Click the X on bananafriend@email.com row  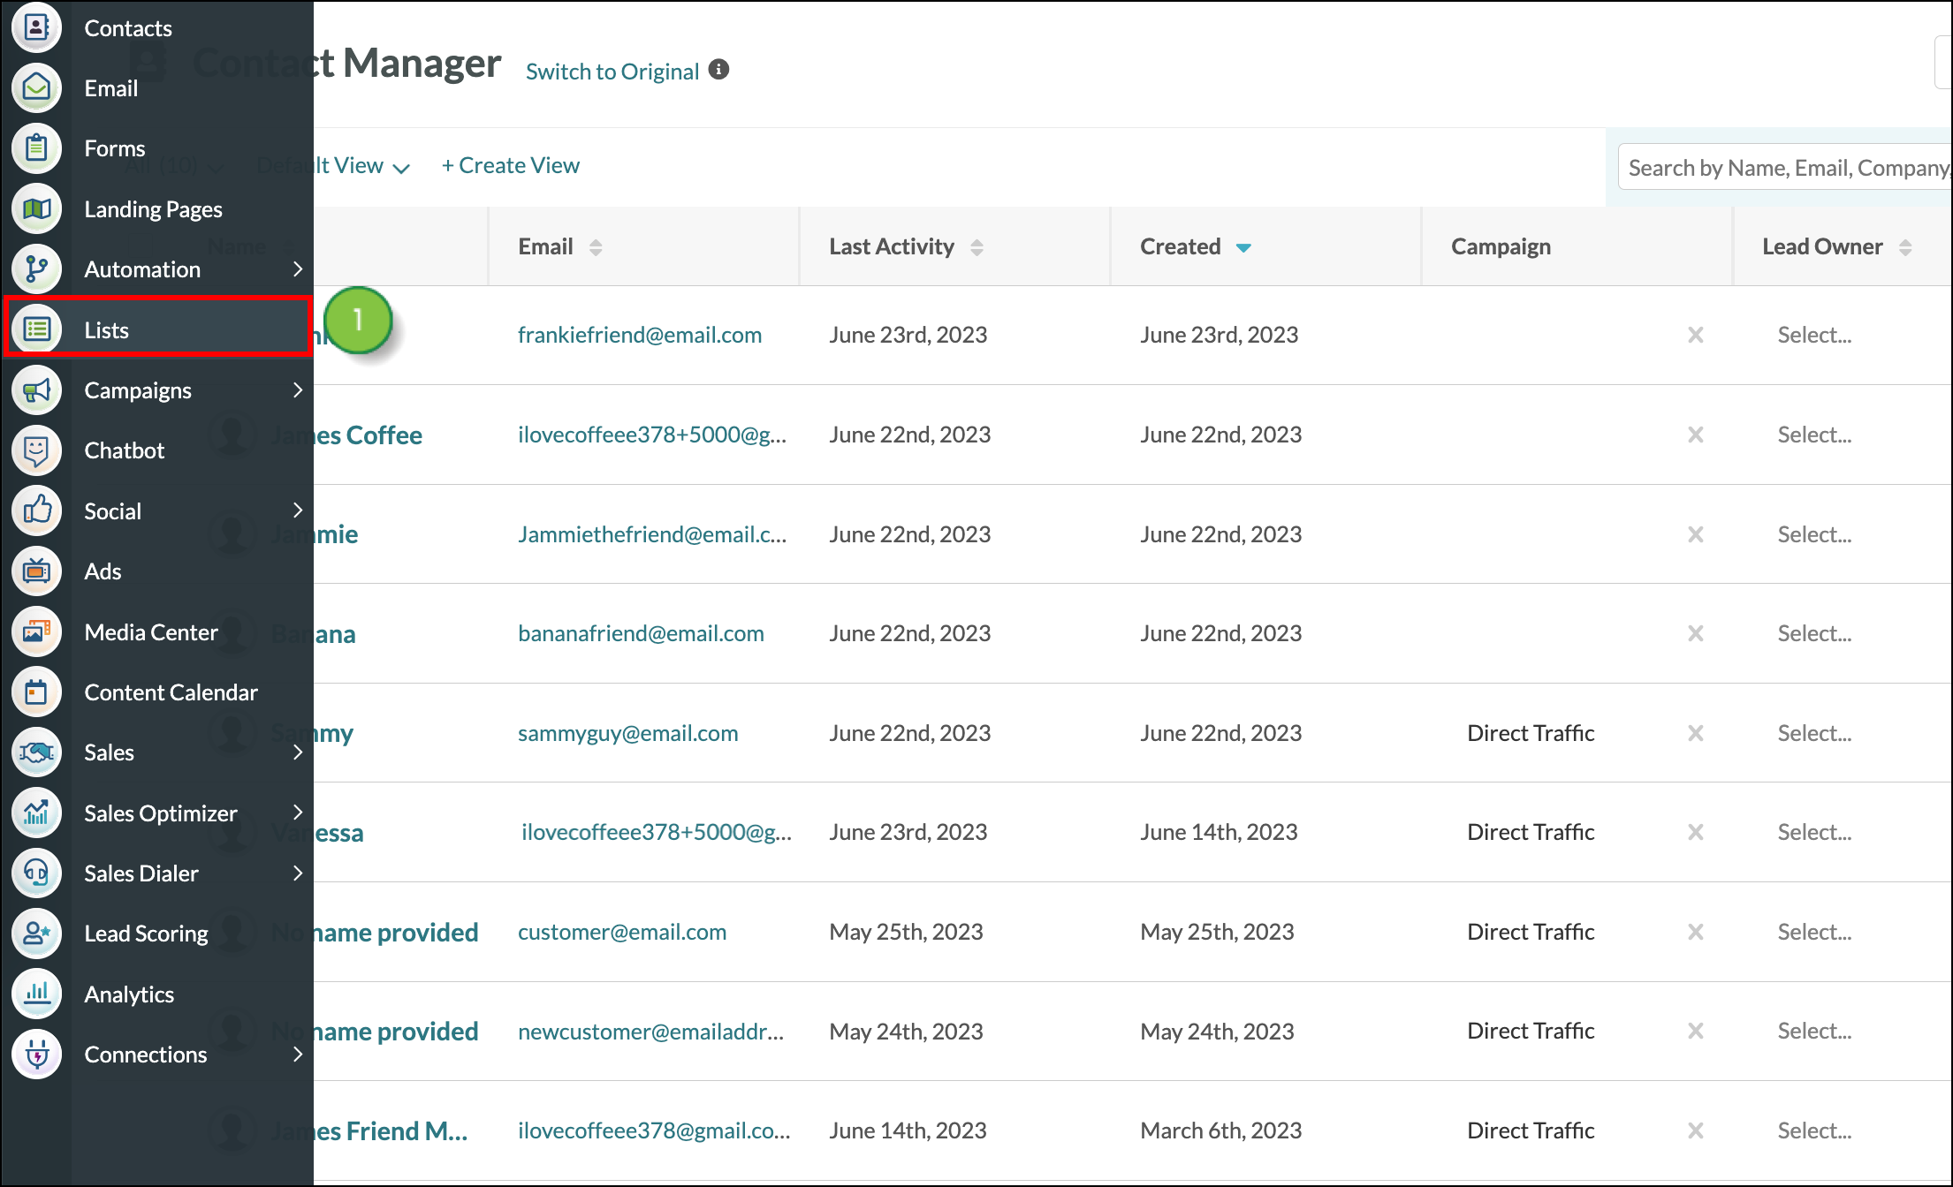[x=1695, y=633]
